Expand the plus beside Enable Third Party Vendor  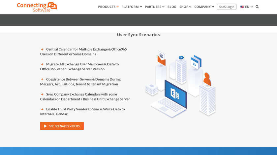click(x=42, y=109)
